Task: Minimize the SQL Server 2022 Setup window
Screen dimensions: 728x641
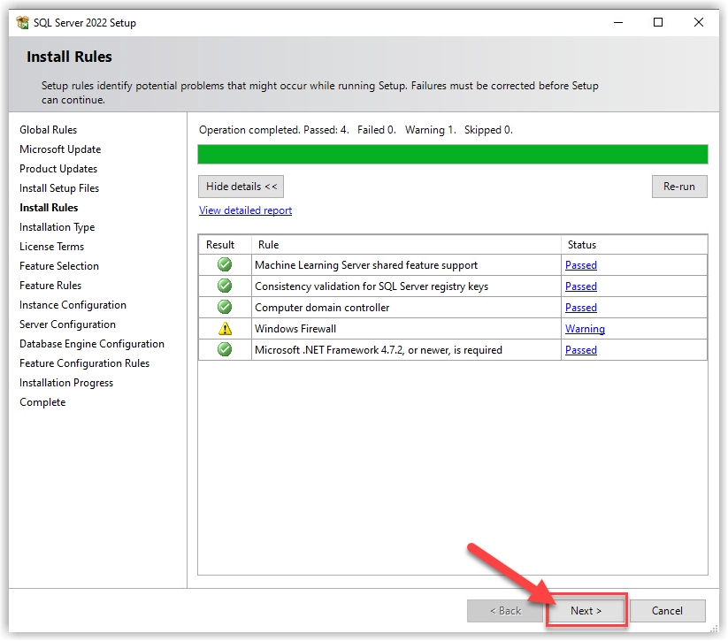Action: pos(618,22)
